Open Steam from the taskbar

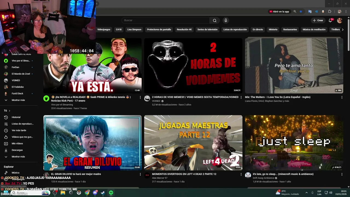[x=103, y=193]
